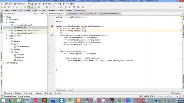Image resolution: width=184 pixels, height=103 pixels.
Task: Open the Android view selector dropdown
Action: click(10, 14)
